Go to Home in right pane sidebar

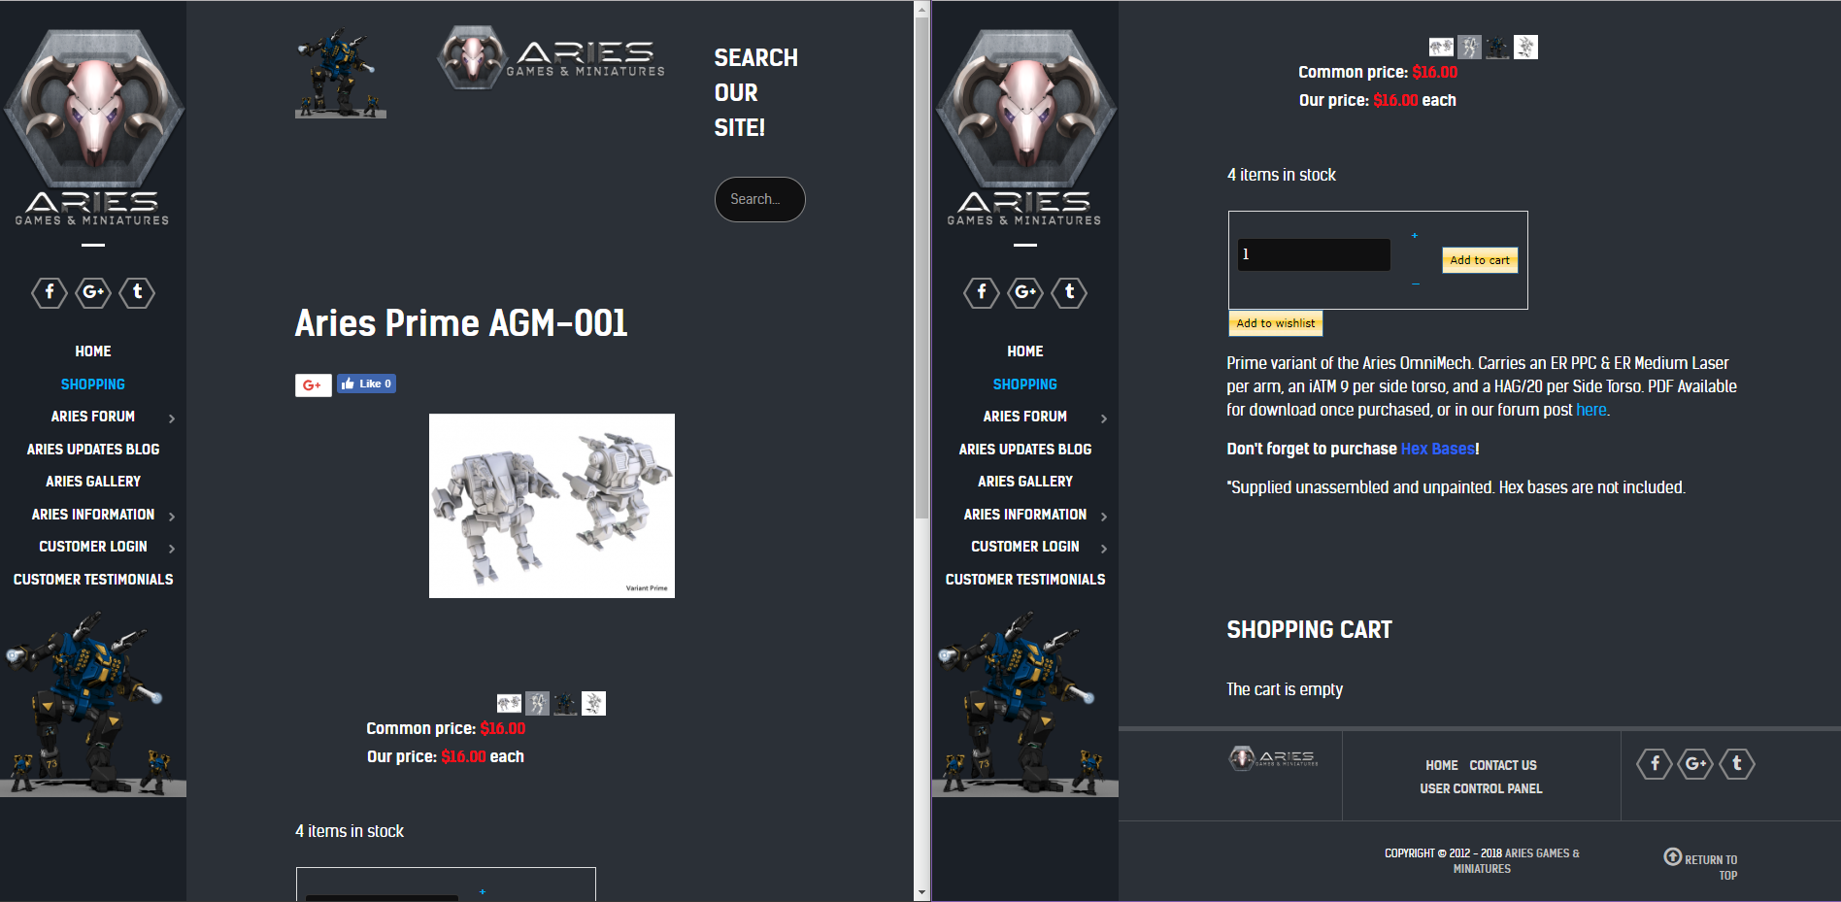point(1025,351)
